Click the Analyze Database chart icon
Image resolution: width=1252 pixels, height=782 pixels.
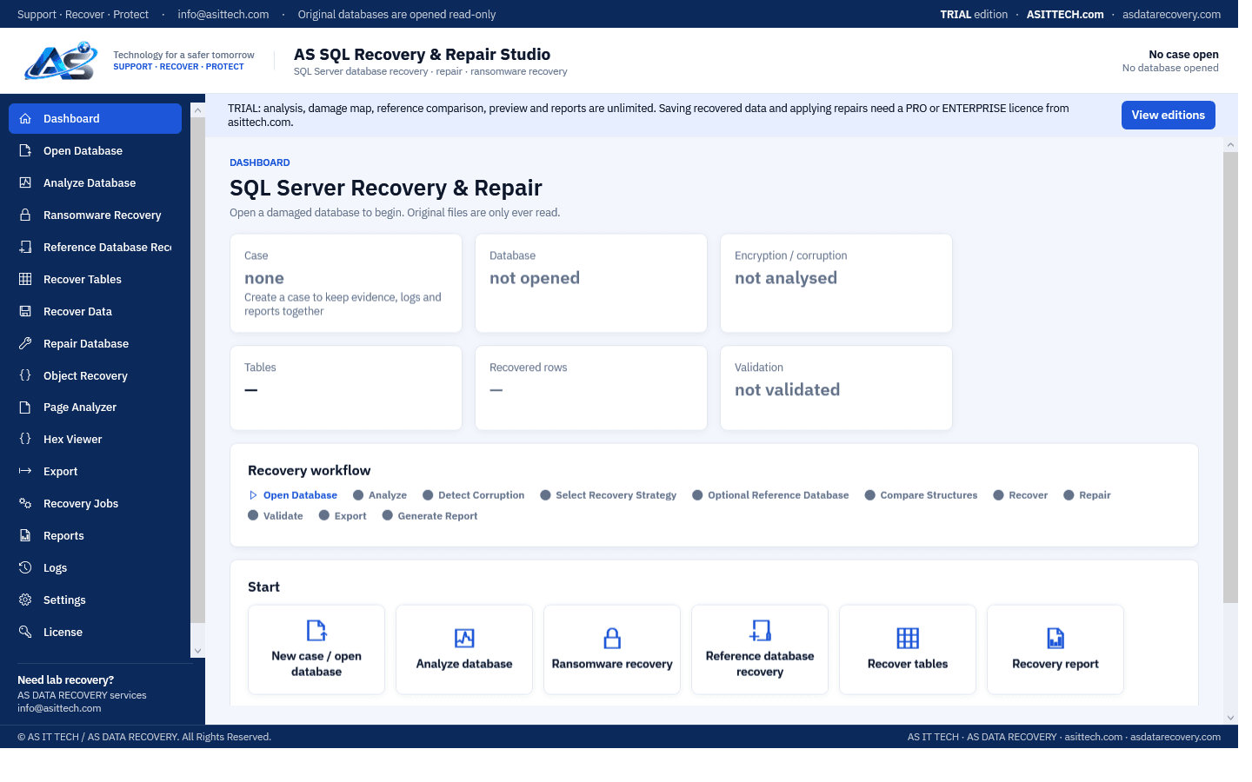(x=25, y=182)
